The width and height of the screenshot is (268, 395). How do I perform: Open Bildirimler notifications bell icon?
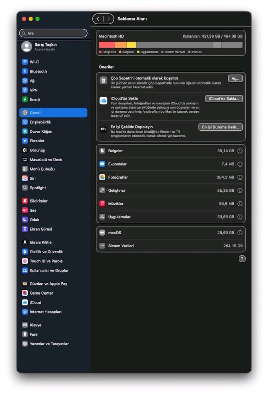pos(25,201)
